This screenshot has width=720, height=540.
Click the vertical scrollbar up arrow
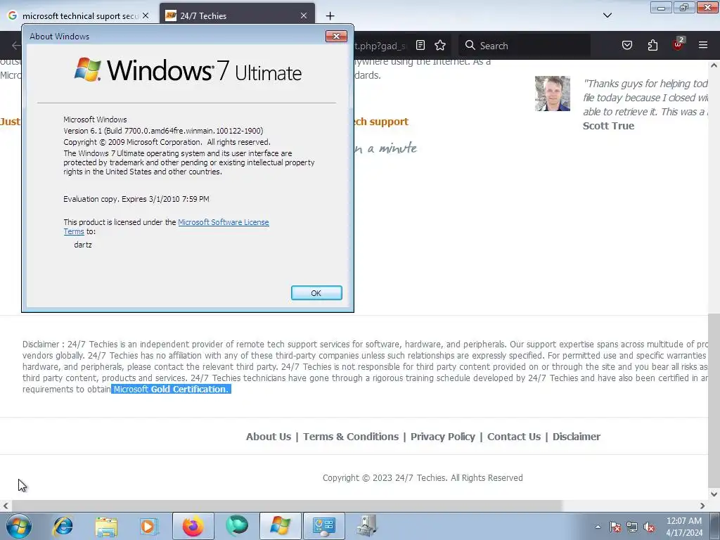click(x=714, y=65)
